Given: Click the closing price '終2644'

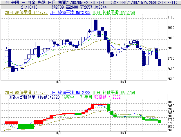Looking at the screenshot, I should [x=100, y=7].
